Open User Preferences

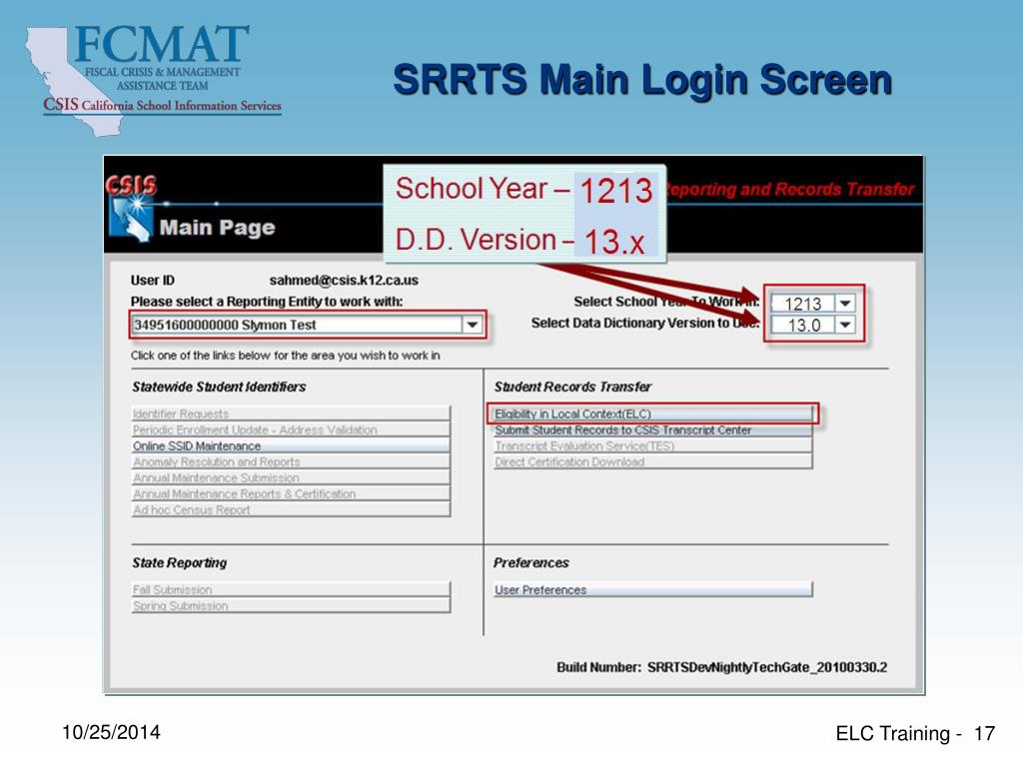click(x=652, y=589)
